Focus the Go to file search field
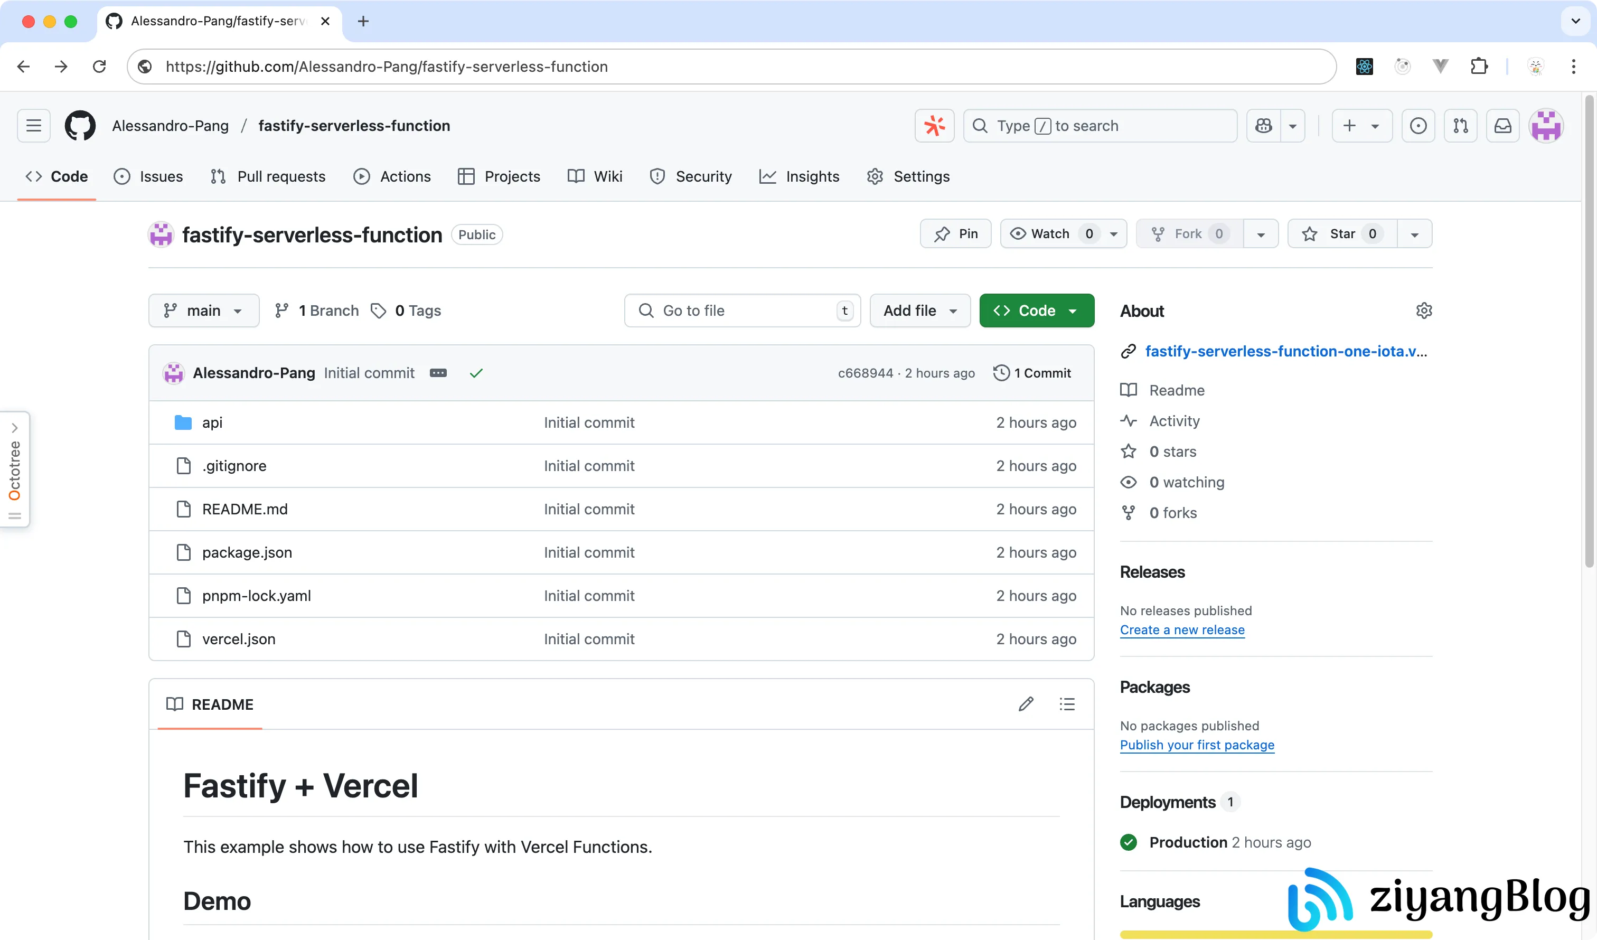Screen dimensions: 1597x940 (x=742, y=311)
